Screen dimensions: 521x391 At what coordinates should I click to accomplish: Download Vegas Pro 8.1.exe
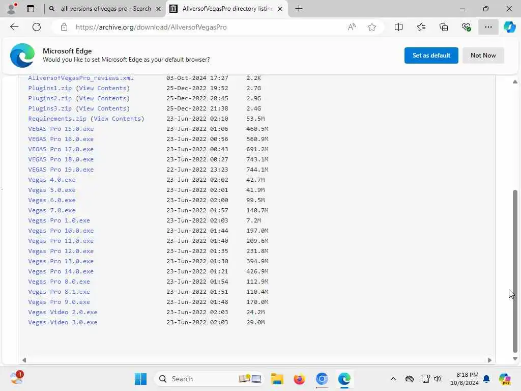[x=59, y=292]
